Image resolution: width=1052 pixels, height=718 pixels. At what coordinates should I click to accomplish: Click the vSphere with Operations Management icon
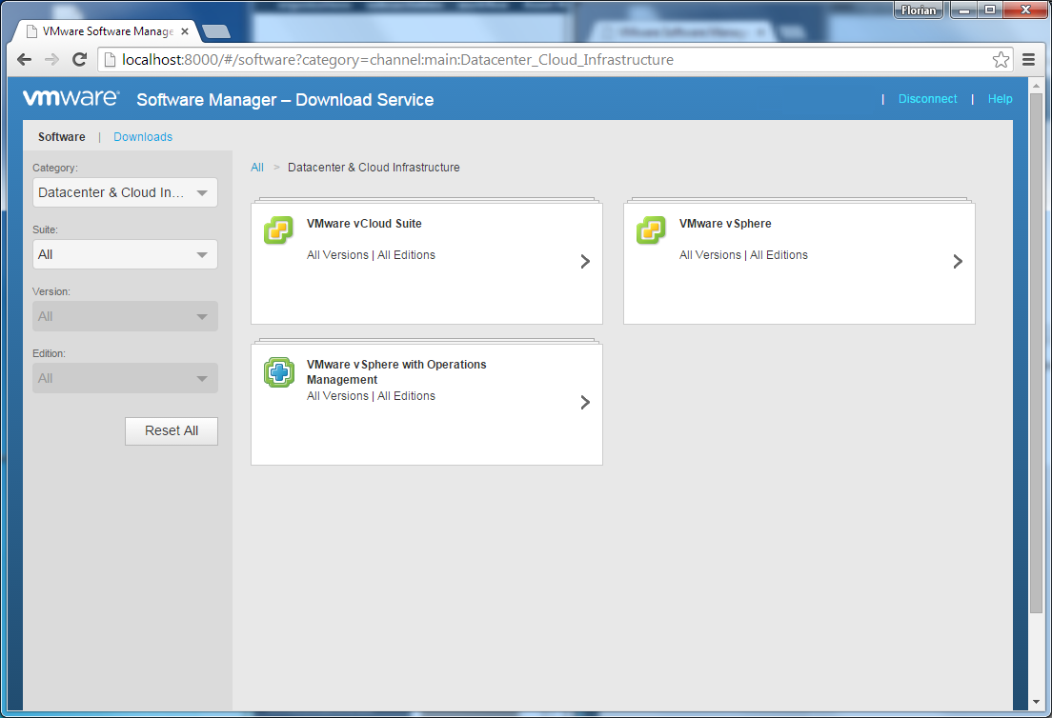pos(278,372)
